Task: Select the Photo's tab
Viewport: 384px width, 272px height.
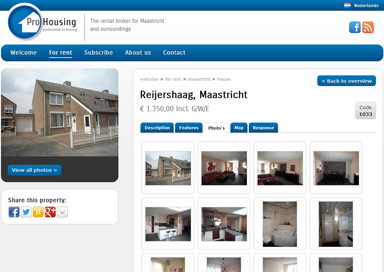Action: tap(216, 128)
